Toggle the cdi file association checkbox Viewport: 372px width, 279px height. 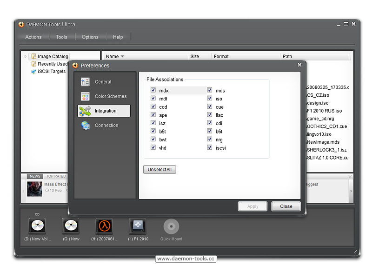(210, 123)
